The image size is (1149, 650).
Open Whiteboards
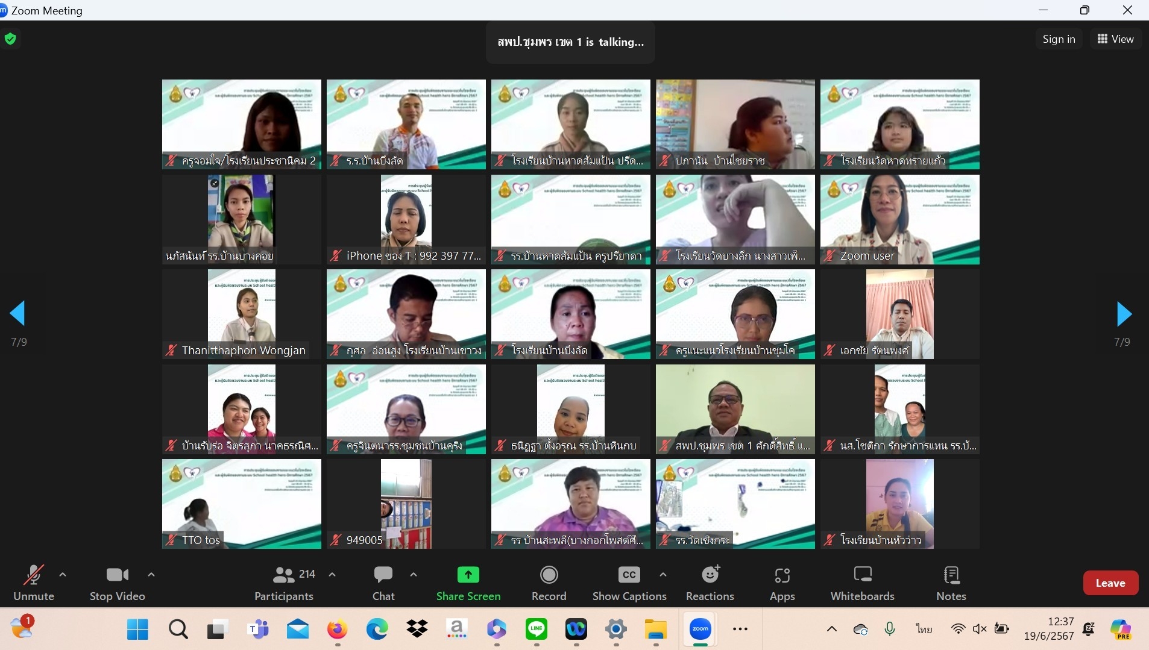pos(862,583)
